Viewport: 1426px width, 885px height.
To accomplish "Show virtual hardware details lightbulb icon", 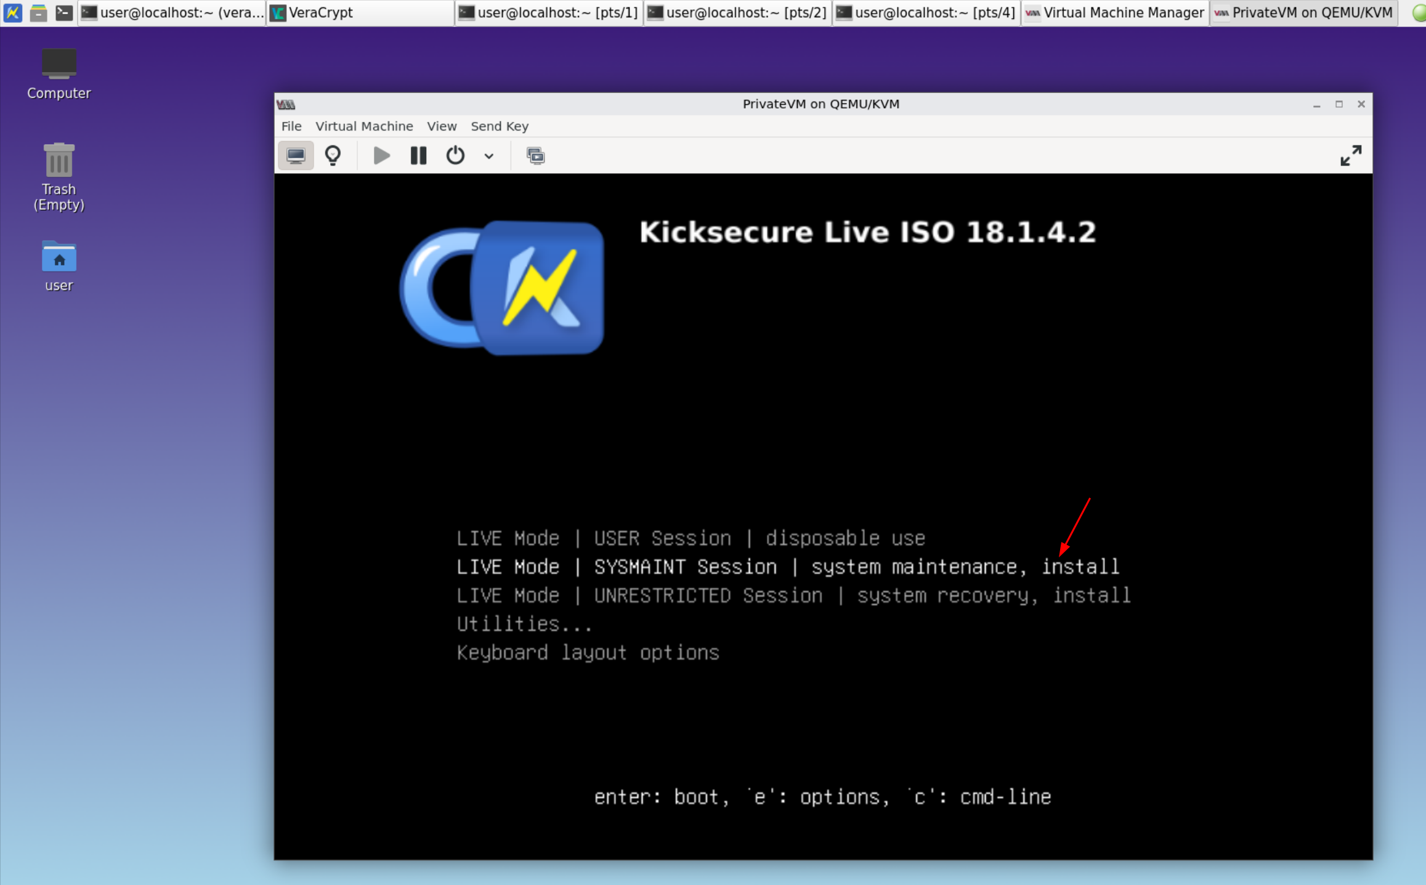I will pos(333,155).
